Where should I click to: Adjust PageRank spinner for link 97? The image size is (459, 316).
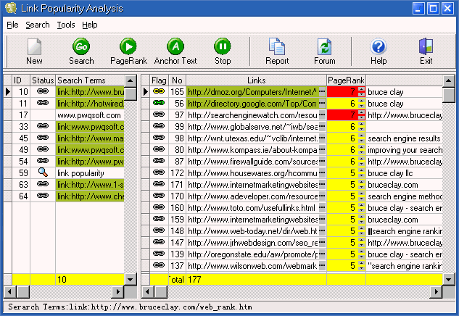(x=362, y=115)
